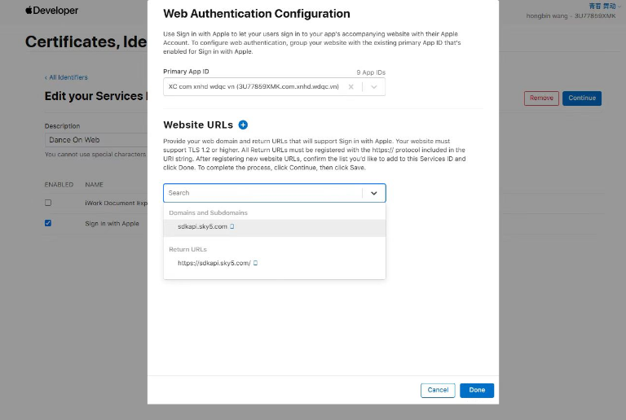Viewport: 626px width, 420px height.
Task: Select the sdkapi.sky5.com domain option
Action: tap(274, 227)
